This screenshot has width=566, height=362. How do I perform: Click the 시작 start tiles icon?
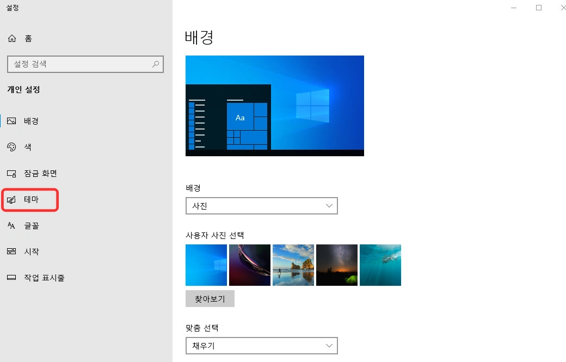[x=11, y=251]
